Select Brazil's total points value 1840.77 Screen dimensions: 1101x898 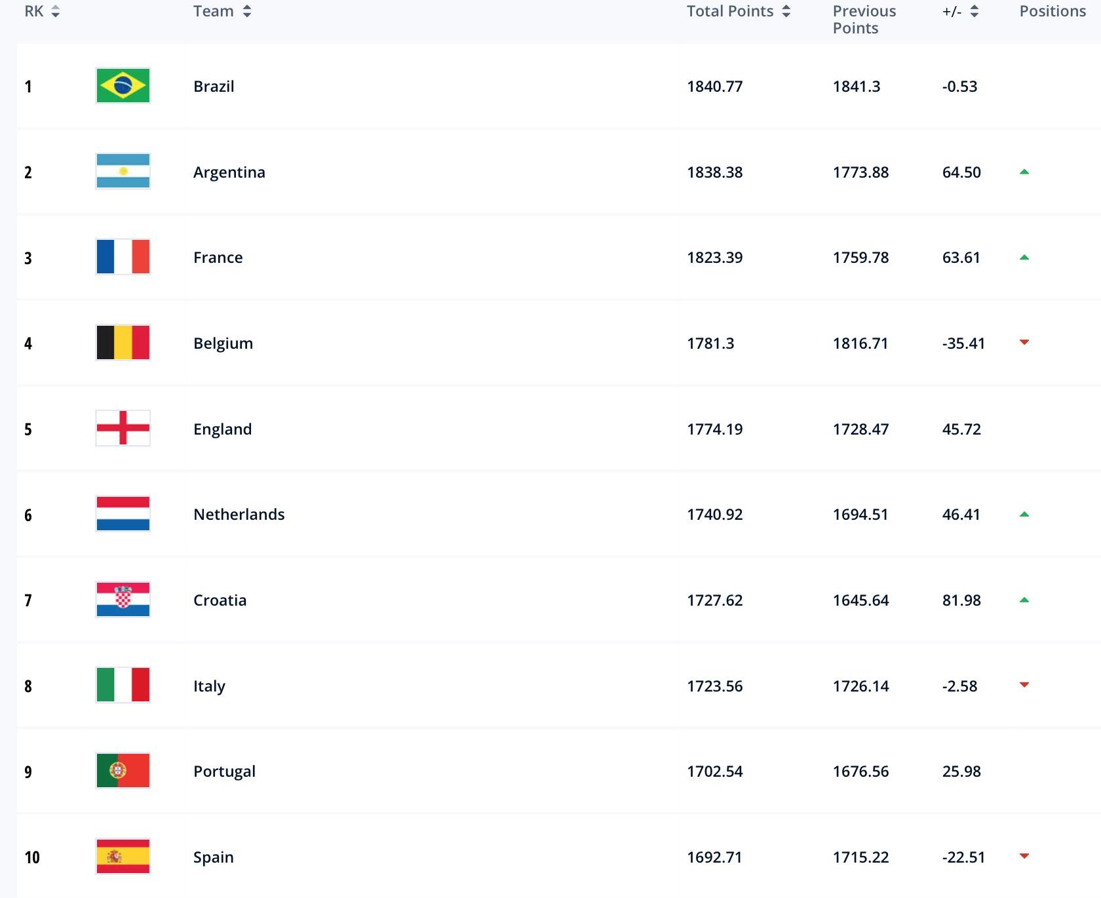click(714, 87)
